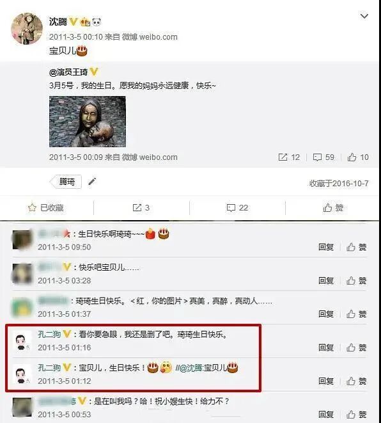Viewport: 381px width, 423px height.
Task: Open the comments tab showing 22
Action: 237,208
